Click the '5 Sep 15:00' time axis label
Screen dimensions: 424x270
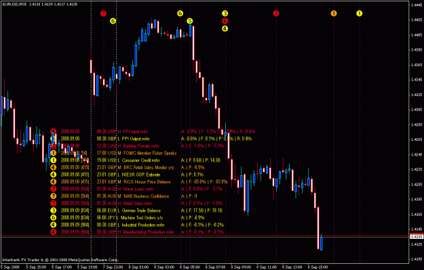click(36, 267)
